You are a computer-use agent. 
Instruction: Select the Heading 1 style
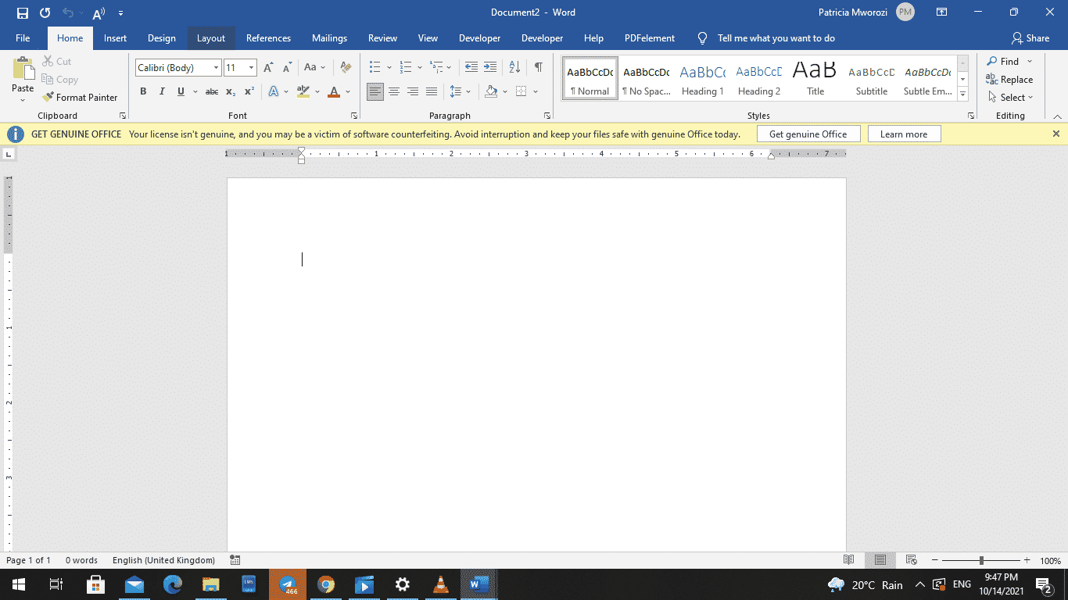[x=702, y=78]
